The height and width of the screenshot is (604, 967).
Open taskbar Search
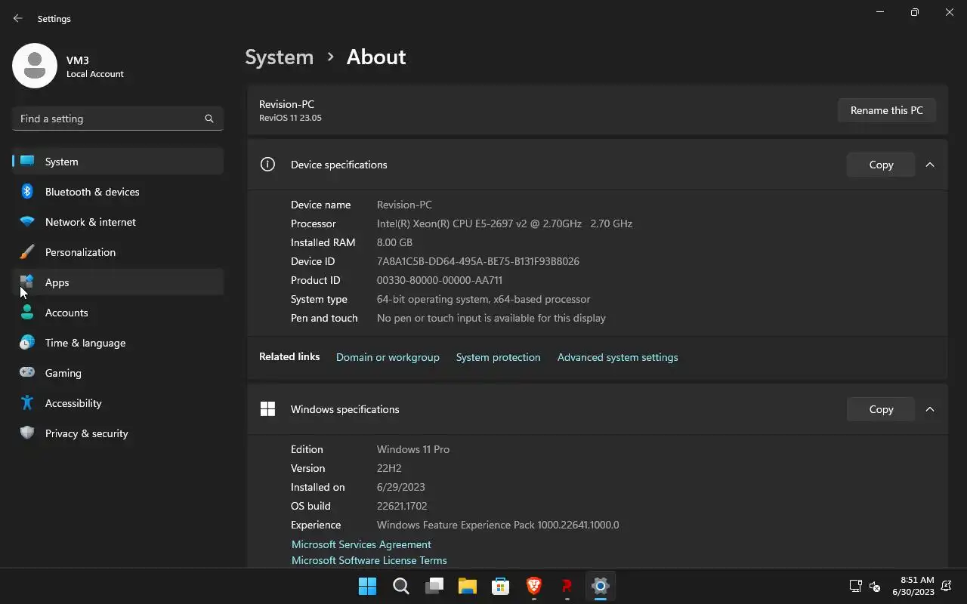pyautogui.click(x=401, y=586)
